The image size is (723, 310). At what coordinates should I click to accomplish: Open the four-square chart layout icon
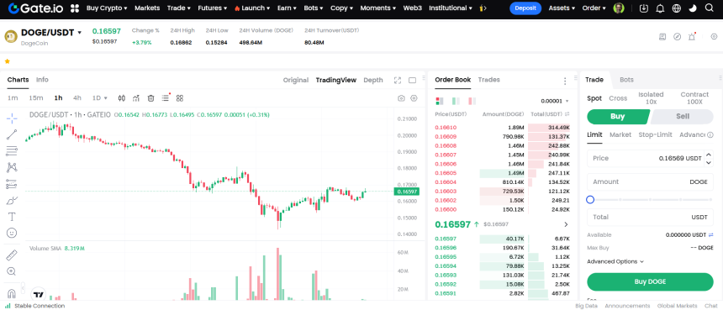pos(180,98)
